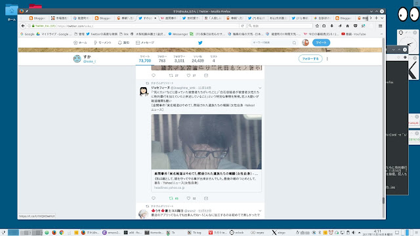Open profile いいね 24,439 tab
The width and height of the screenshot is (420, 236).
(x=198, y=59)
